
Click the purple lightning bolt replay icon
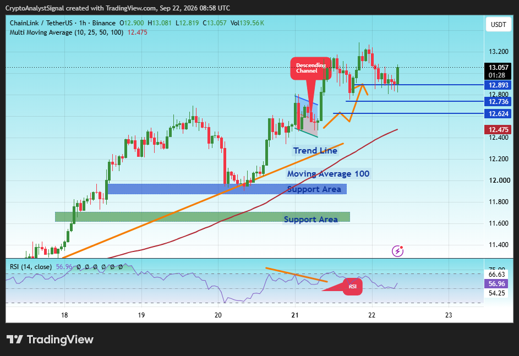click(397, 251)
